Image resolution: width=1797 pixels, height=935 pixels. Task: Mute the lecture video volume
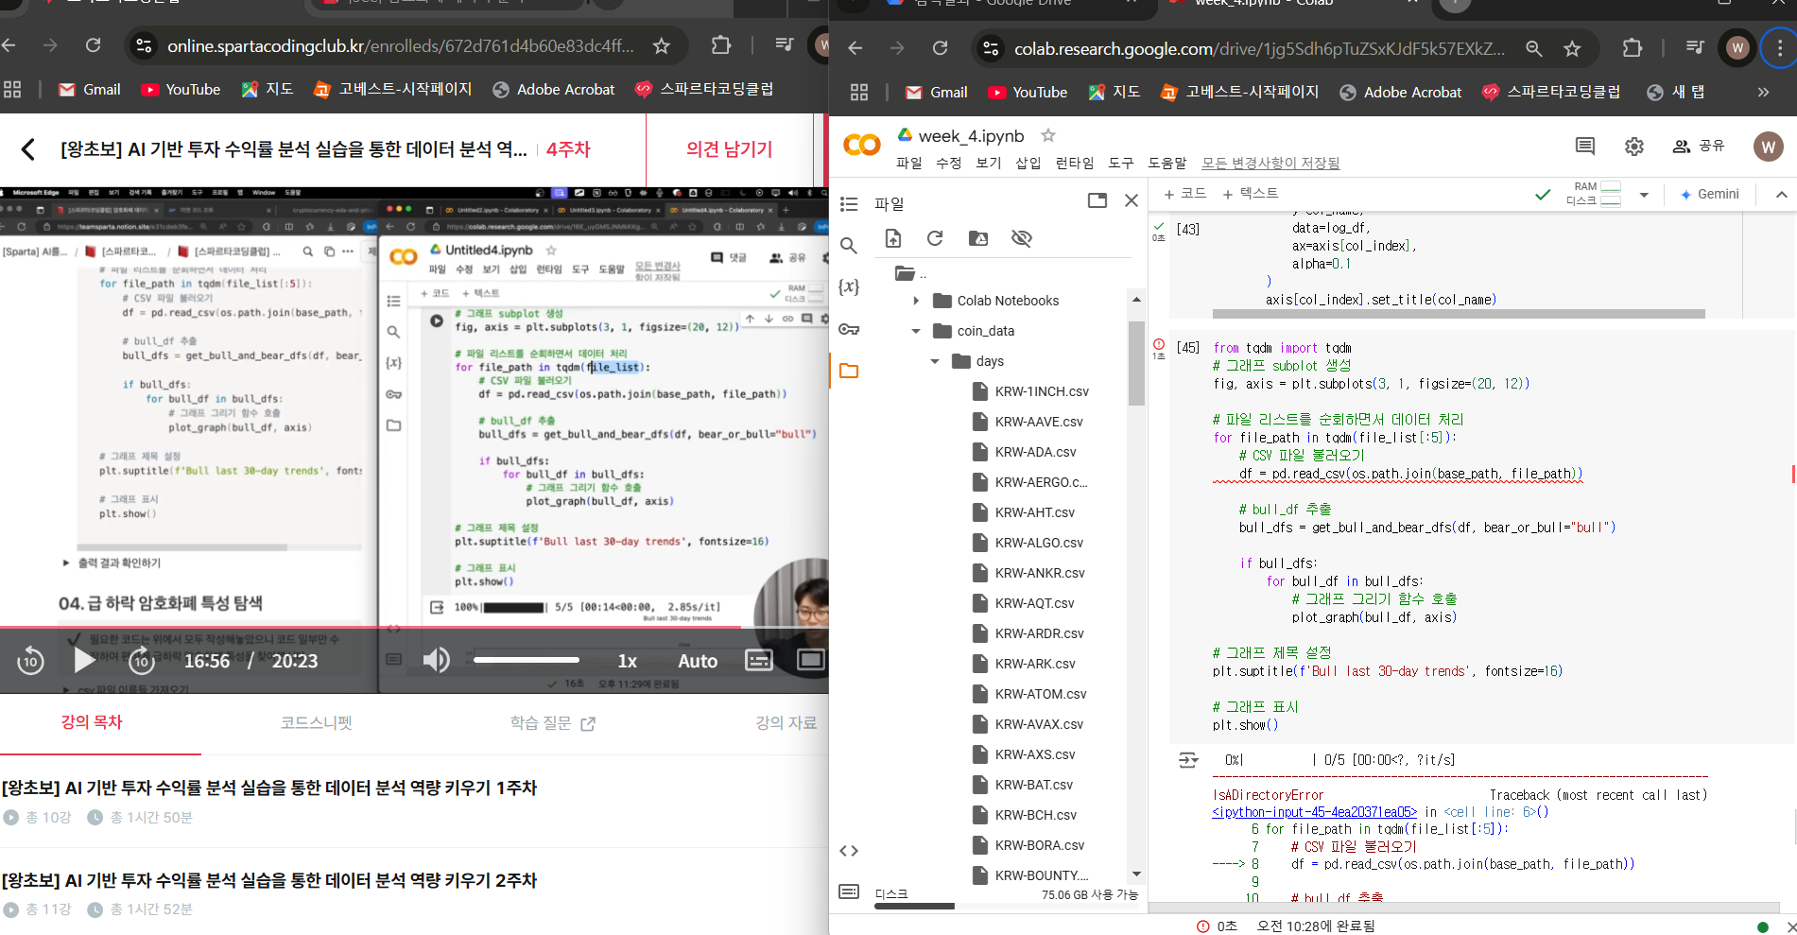click(x=436, y=660)
